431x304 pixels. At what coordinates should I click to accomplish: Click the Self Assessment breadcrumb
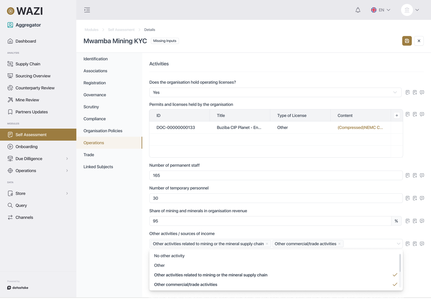pyautogui.click(x=121, y=30)
